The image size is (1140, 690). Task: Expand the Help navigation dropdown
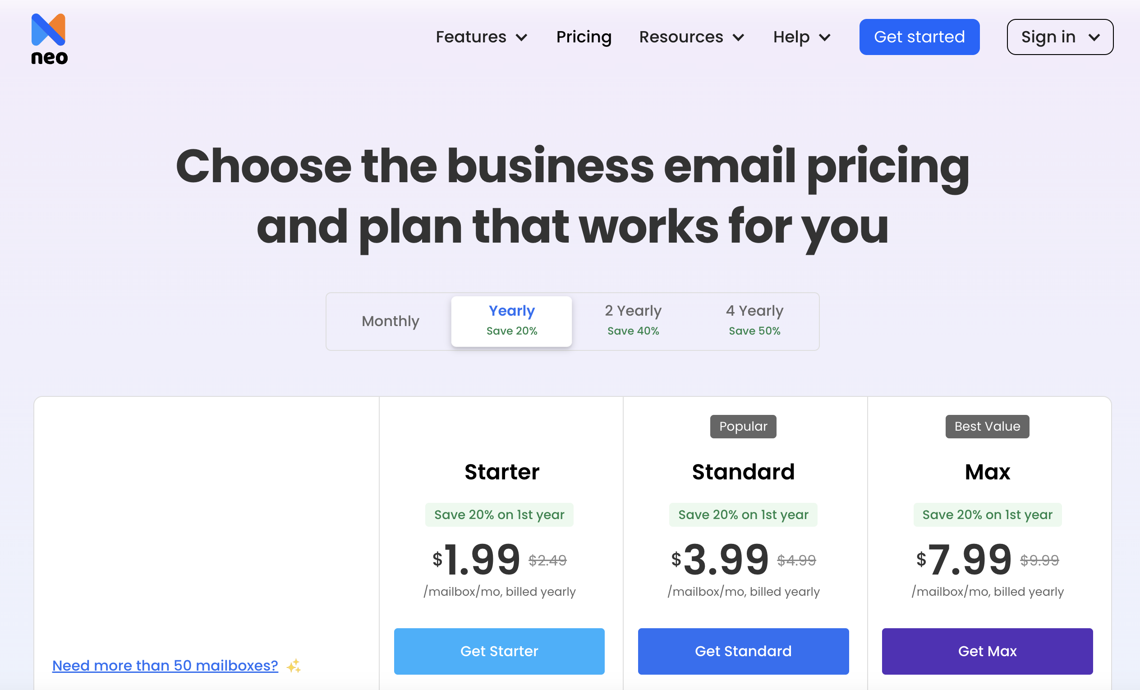pos(801,36)
